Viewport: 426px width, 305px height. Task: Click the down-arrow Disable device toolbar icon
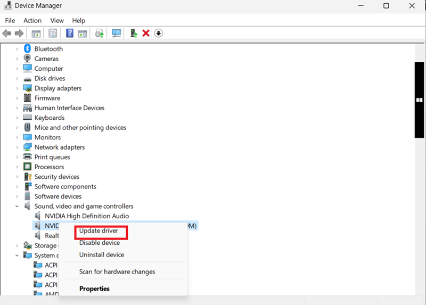coord(158,33)
